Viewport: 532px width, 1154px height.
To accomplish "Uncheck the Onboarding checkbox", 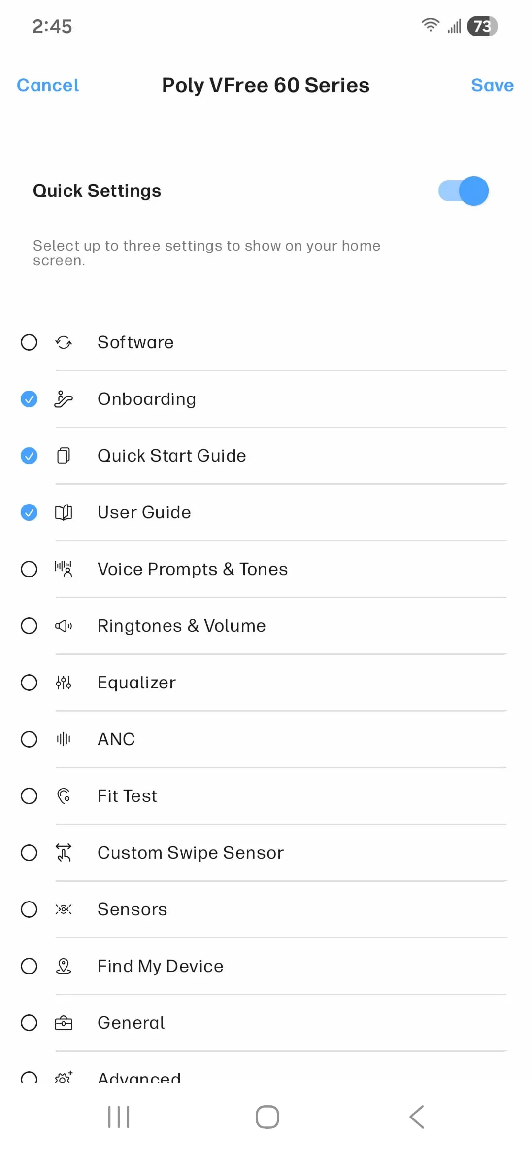I will click(29, 399).
